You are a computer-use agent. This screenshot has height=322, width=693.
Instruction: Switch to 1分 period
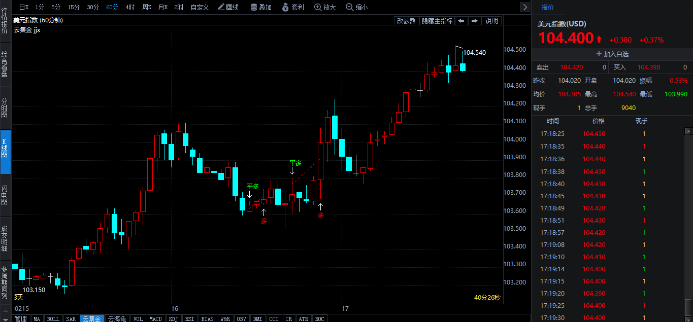pyautogui.click(x=40, y=7)
